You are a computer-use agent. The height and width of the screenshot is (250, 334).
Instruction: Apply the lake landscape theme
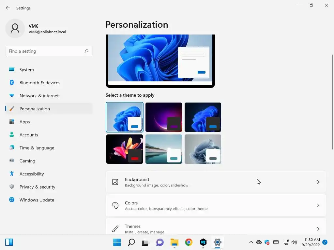tap(164, 149)
